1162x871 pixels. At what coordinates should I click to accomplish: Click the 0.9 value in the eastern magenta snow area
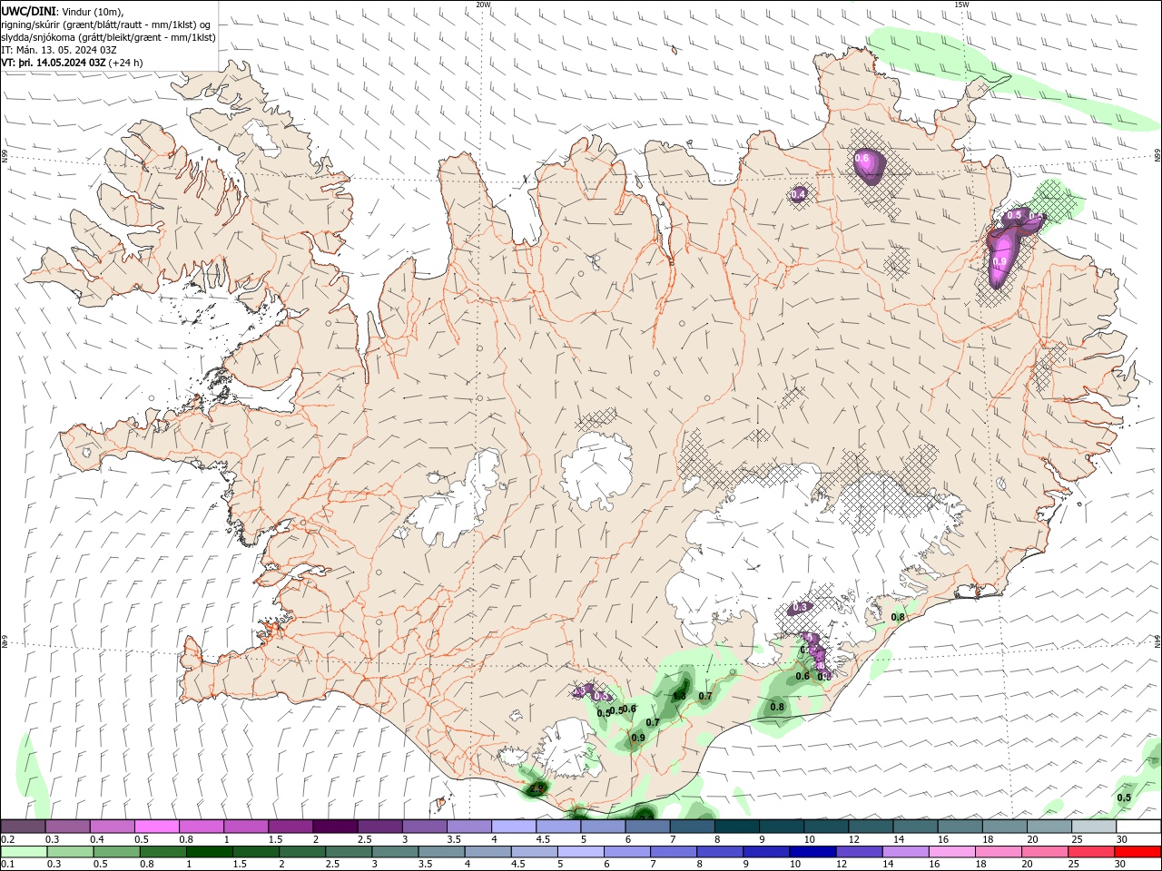click(x=1000, y=262)
